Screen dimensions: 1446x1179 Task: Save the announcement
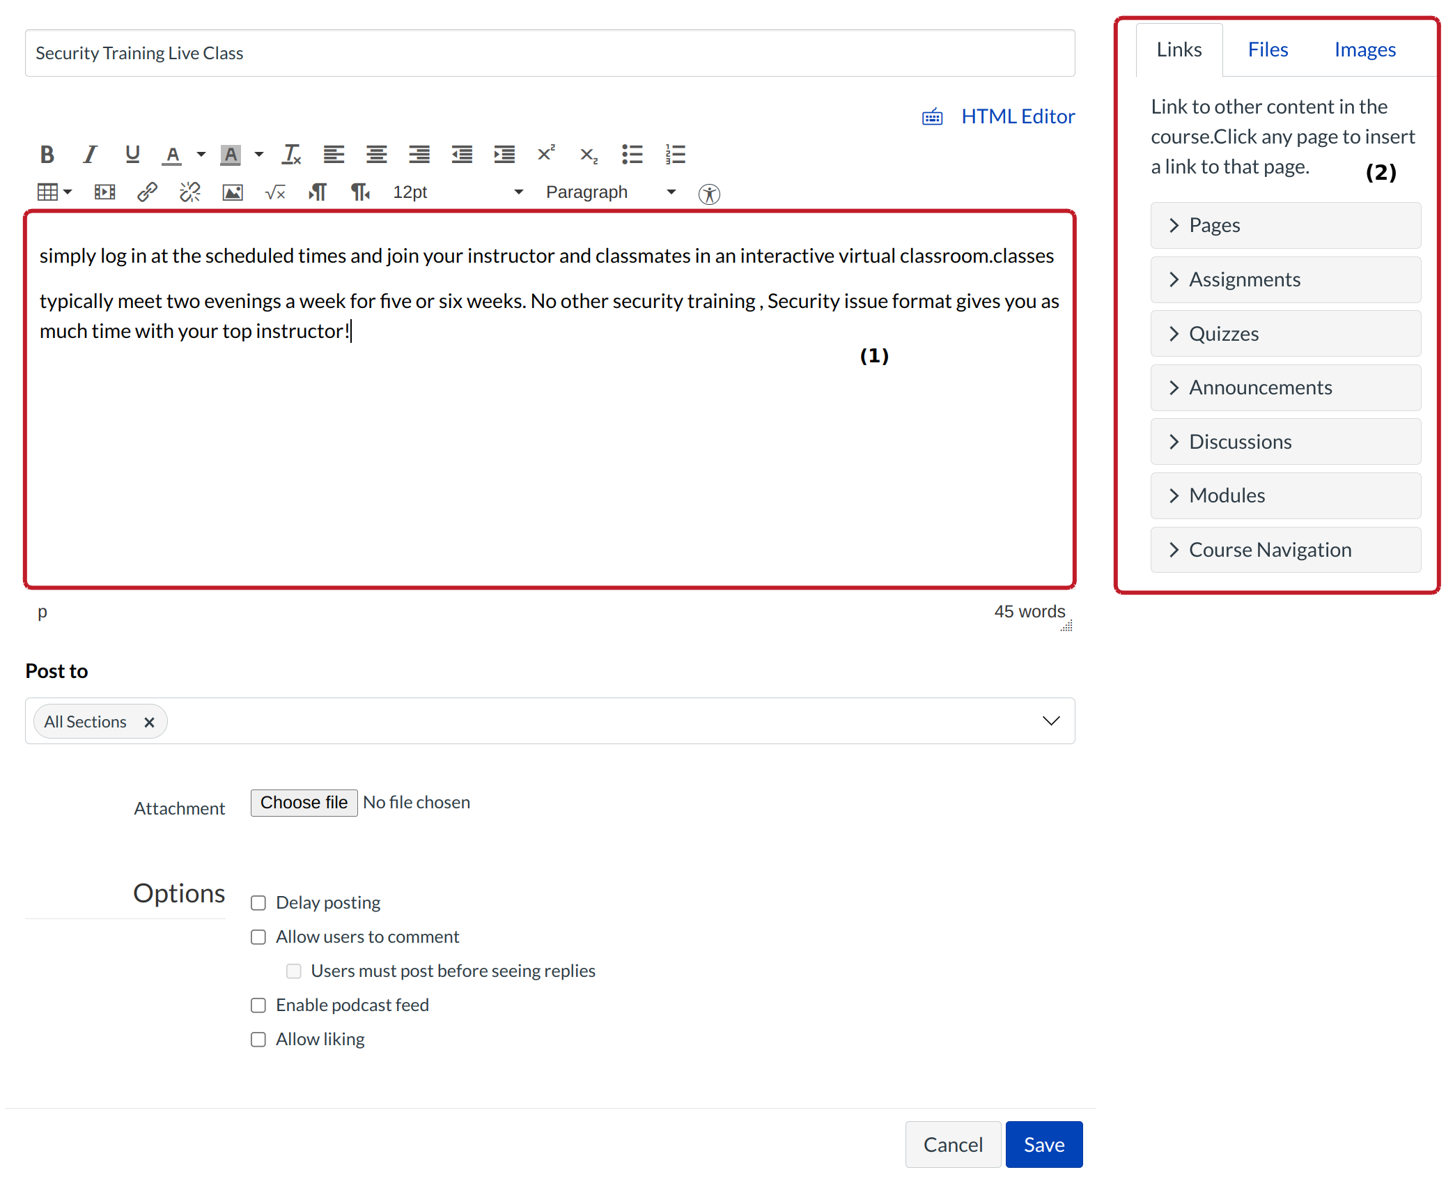coord(1043,1144)
